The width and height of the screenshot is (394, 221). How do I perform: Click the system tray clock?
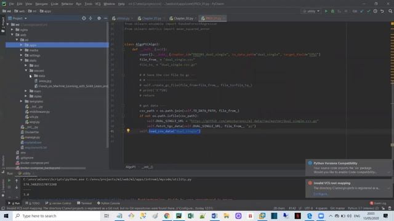click(x=371, y=215)
